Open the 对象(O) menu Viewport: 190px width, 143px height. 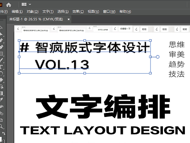33,12
